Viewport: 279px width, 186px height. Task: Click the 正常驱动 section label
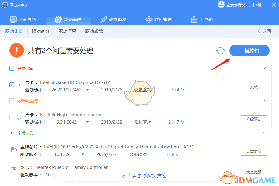pos(26,133)
